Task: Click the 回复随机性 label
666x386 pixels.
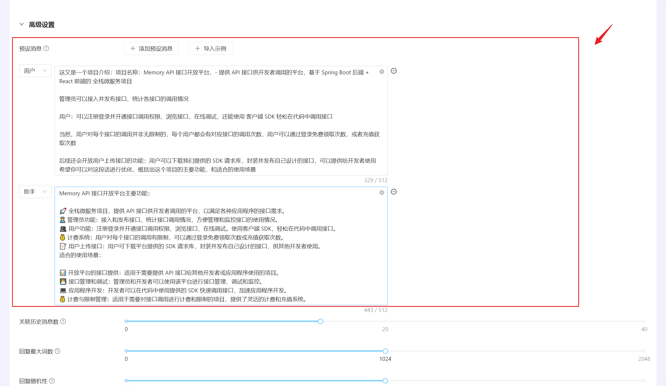Action: click(x=33, y=381)
